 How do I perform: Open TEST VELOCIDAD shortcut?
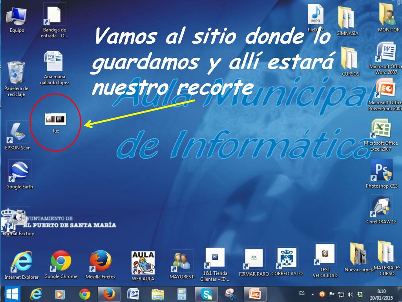tap(325, 261)
